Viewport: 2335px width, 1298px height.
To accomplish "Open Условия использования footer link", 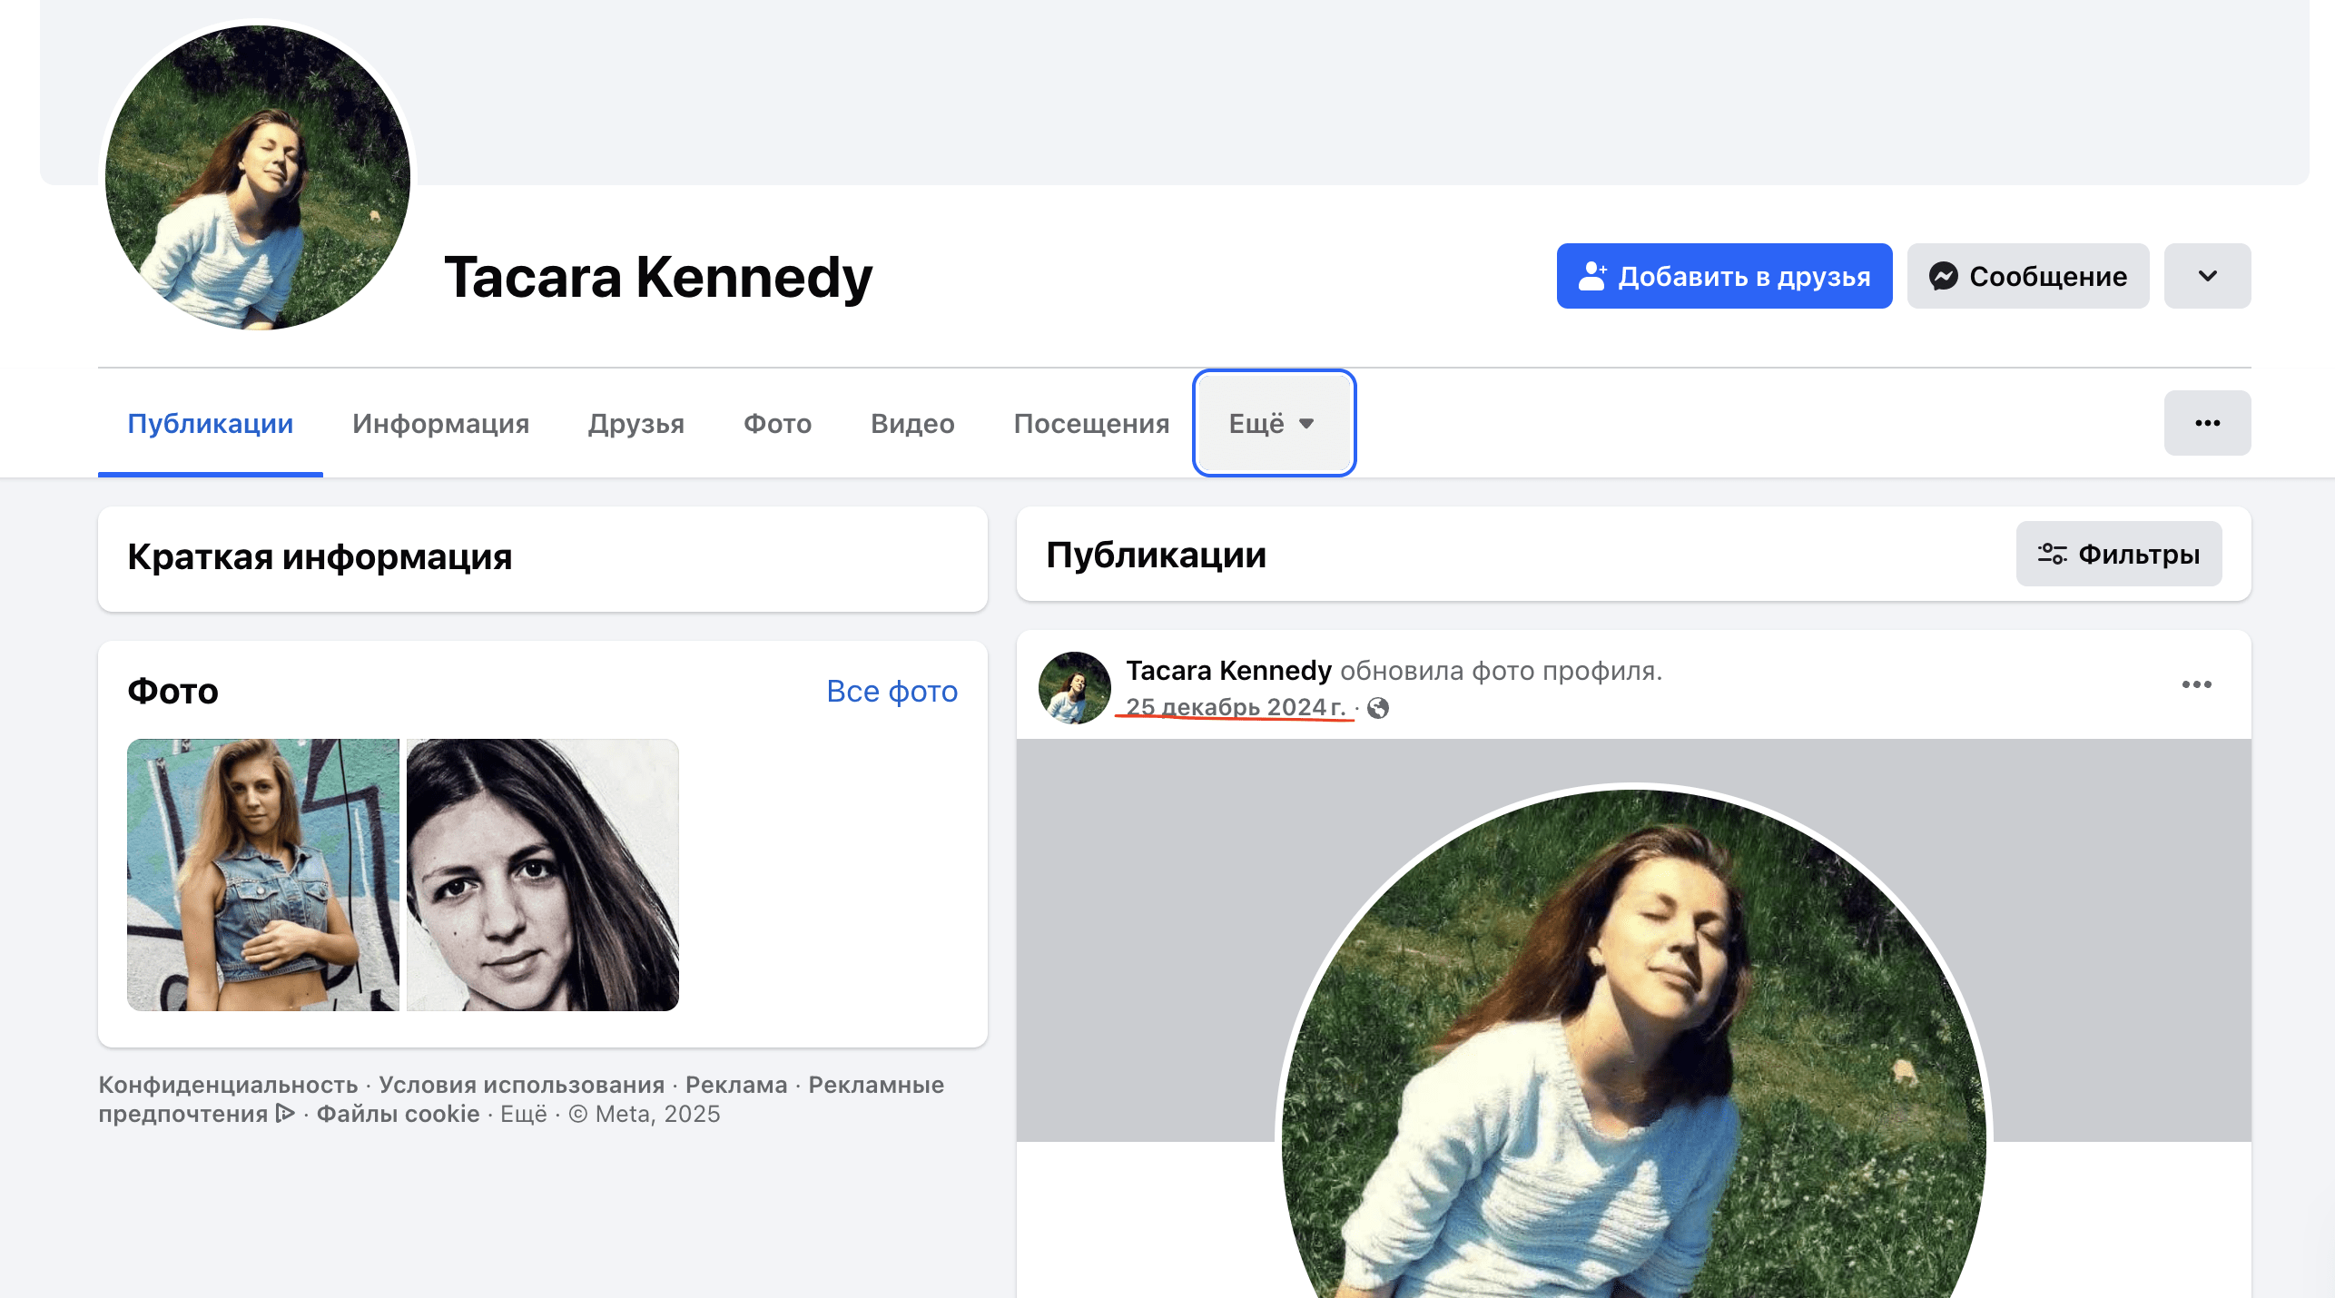I will tap(522, 1085).
